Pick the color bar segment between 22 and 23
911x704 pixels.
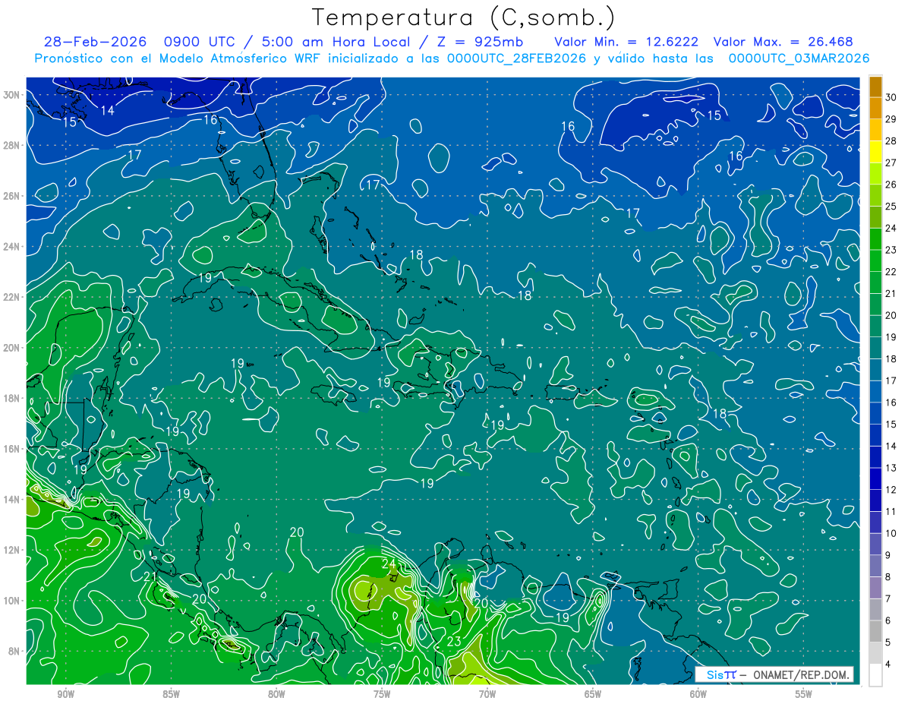[x=875, y=261]
